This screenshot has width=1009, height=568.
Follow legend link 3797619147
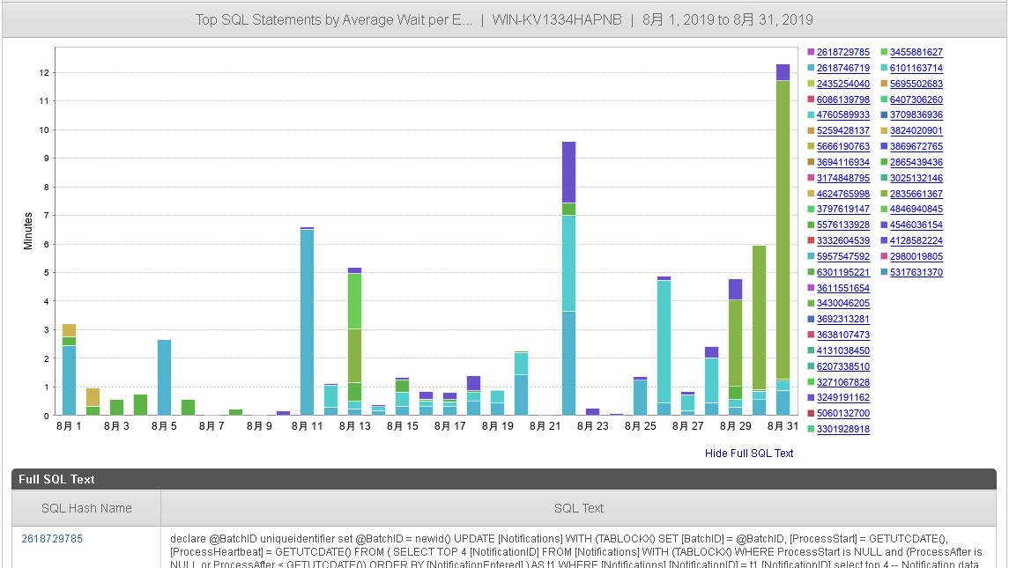point(843,209)
